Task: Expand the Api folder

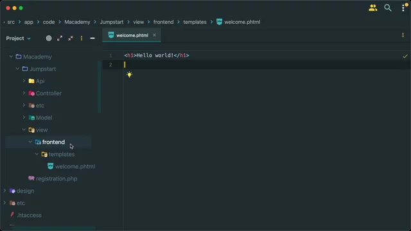Action: tap(24, 81)
